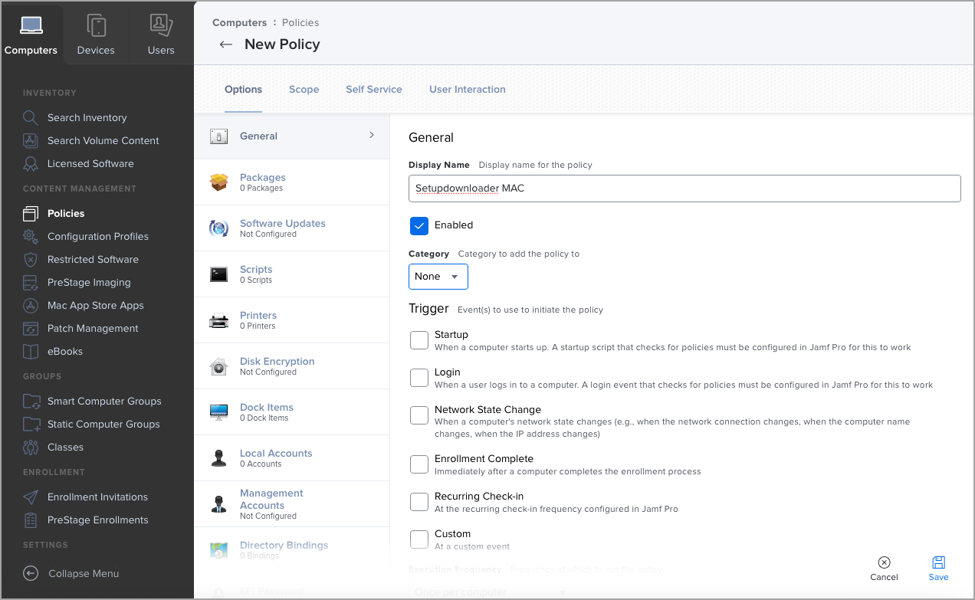Click the Dock Items monitor icon
Screen dimensions: 975x600
[219, 412]
